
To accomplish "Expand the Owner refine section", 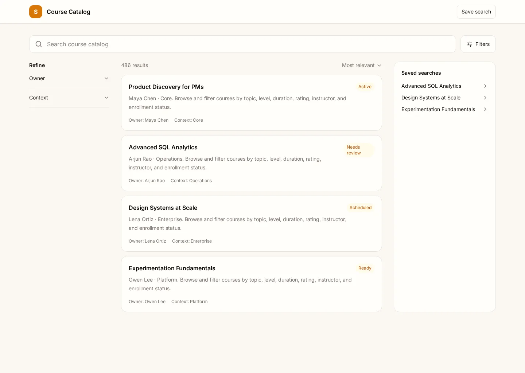I will tap(69, 78).
